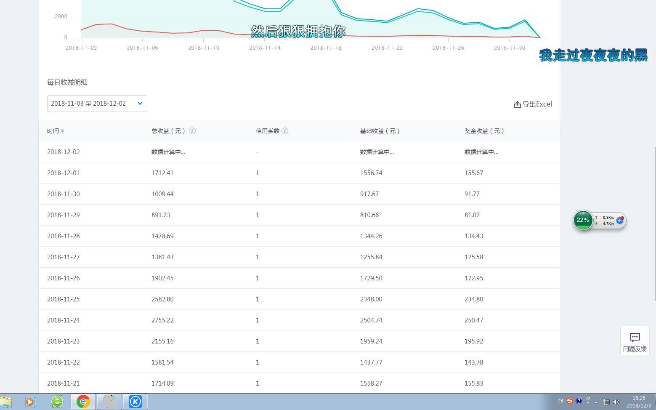656x410 pixels.
Task: Click the page vertical scrollbar
Action: [655, 224]
